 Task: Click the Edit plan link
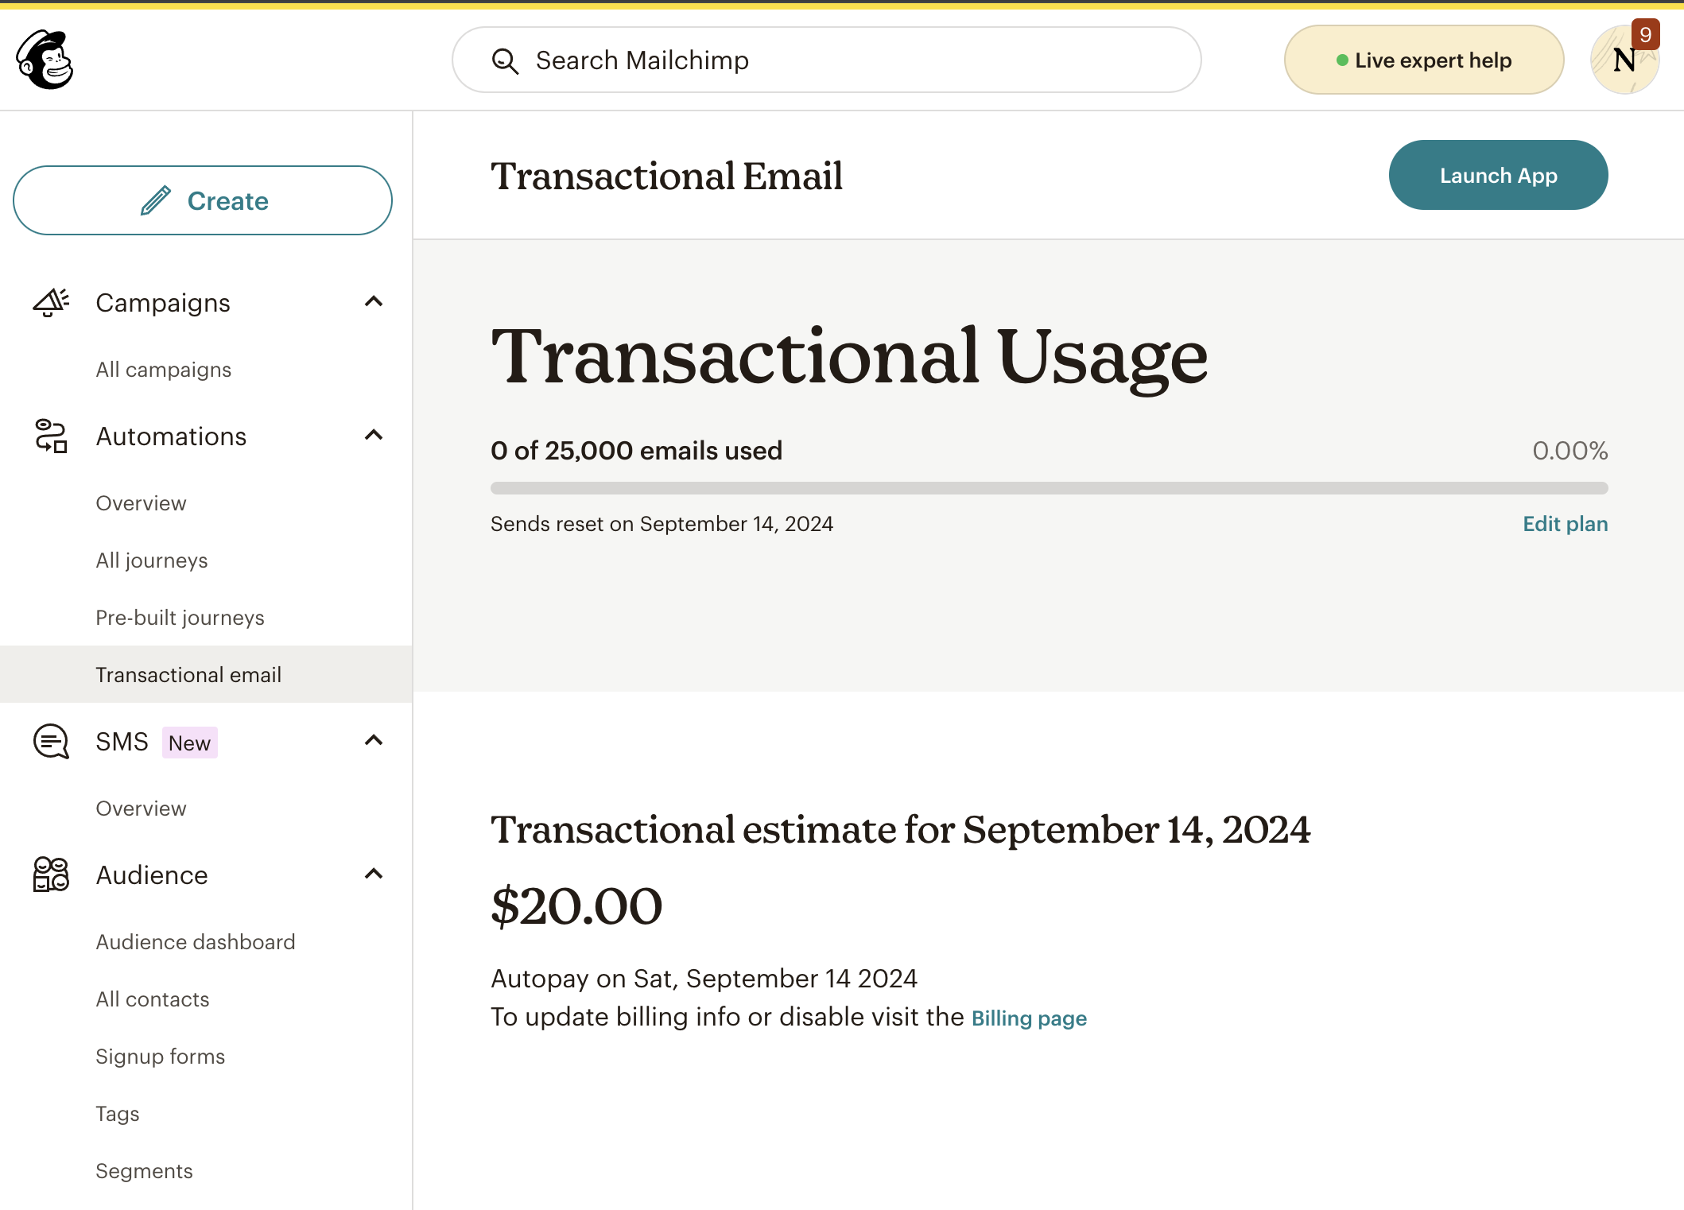(1565, 524)
